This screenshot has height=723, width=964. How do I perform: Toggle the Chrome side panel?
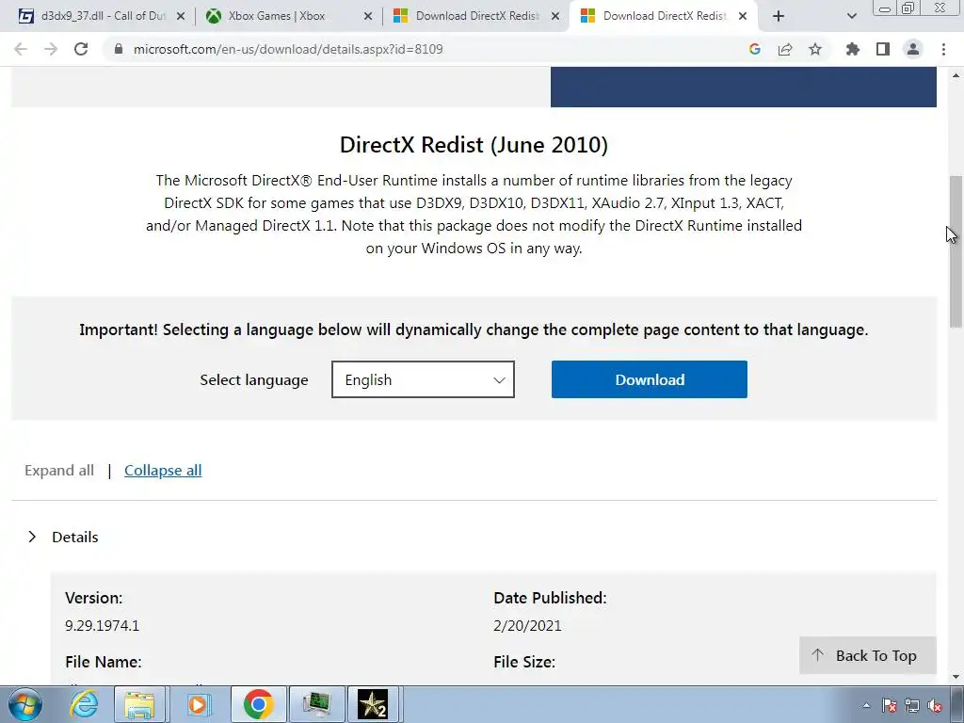click(x=883, y=49)
